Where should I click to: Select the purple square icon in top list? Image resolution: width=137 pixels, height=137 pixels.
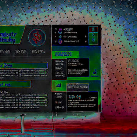[60, 29]
